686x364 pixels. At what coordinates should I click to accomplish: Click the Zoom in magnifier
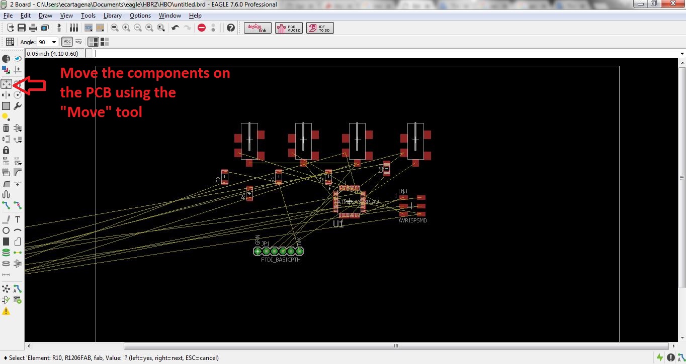(x=126, y=28)
